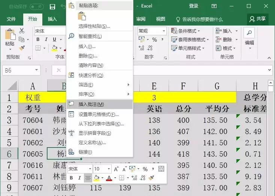Open the 常规 number format dropdown
This screenshot has width=275, height=196.
(x=164, y=31)
